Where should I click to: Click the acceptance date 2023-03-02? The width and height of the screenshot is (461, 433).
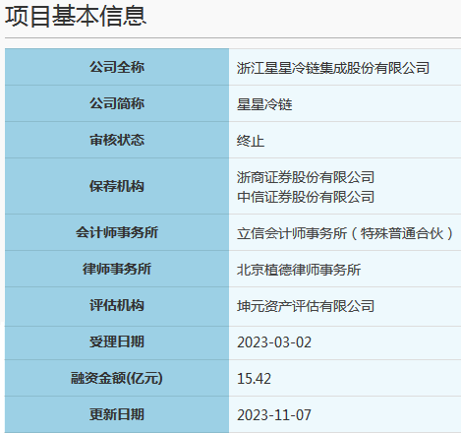pyautogui.click(x=274, y=342)
